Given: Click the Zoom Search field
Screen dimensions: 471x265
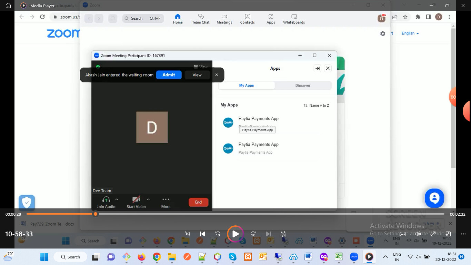Looking at the screenshot, I should [x=143, y=18].
